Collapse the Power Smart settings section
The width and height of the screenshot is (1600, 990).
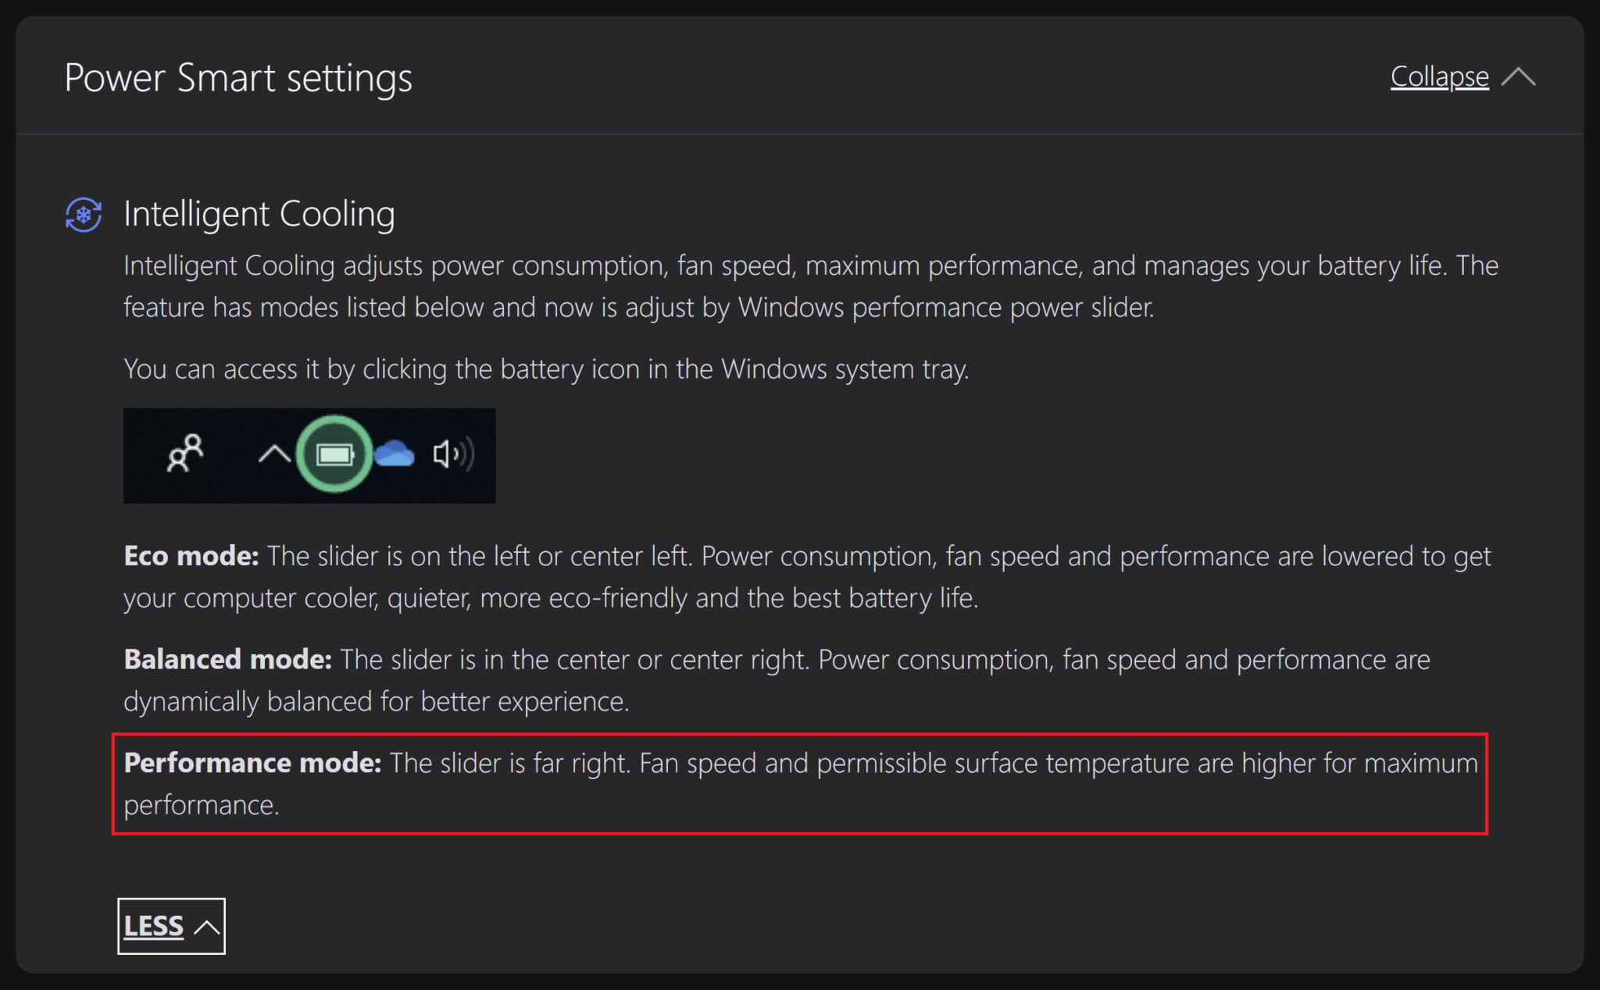click(x=1439, y=77)
